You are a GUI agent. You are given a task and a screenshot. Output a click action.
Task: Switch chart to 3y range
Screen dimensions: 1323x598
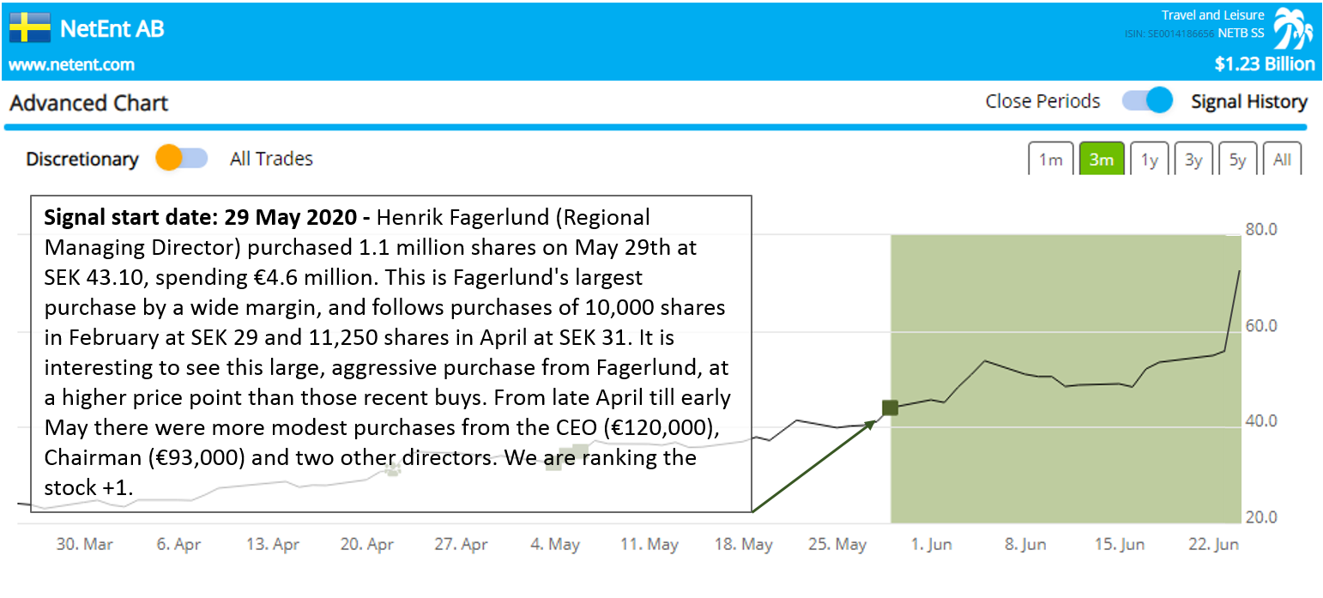pyautogui.click(x=1193, y=160)
